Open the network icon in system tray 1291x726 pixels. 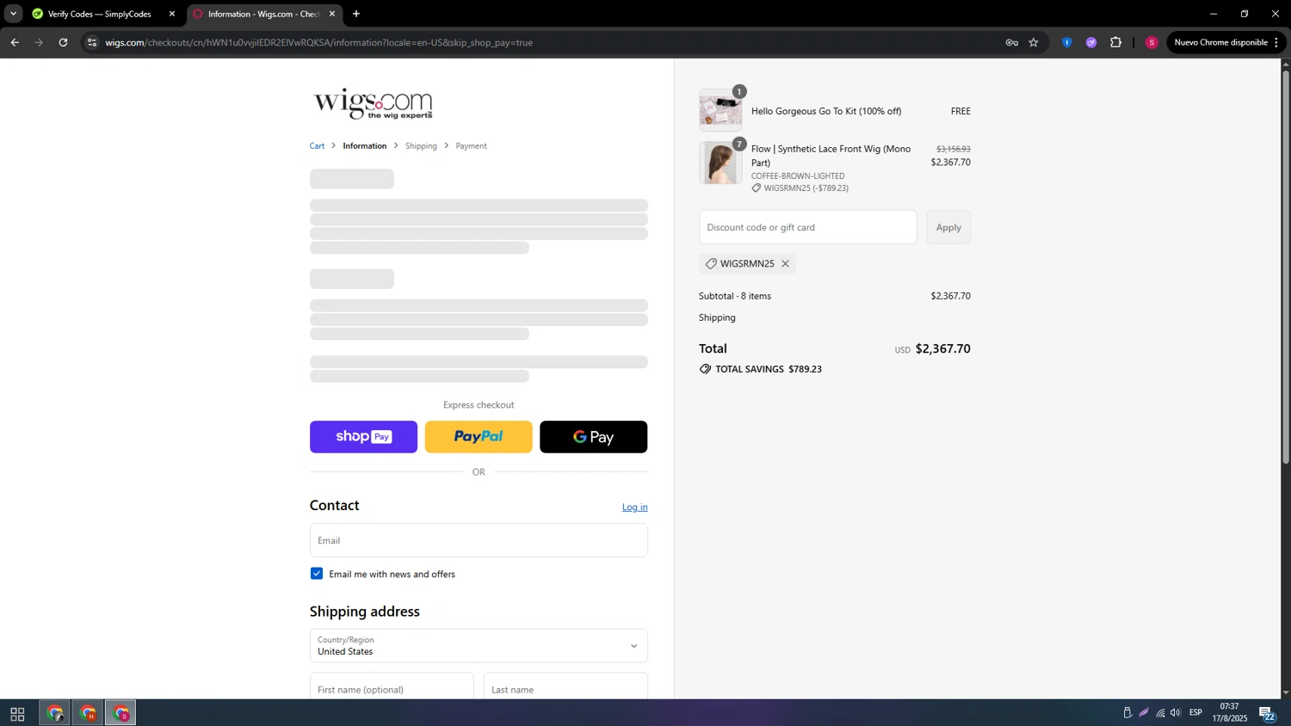pos(1160,712)
